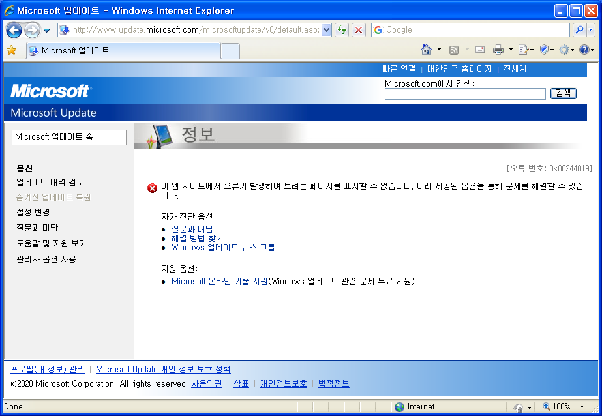Click the Home house icon

pos(426,50)
